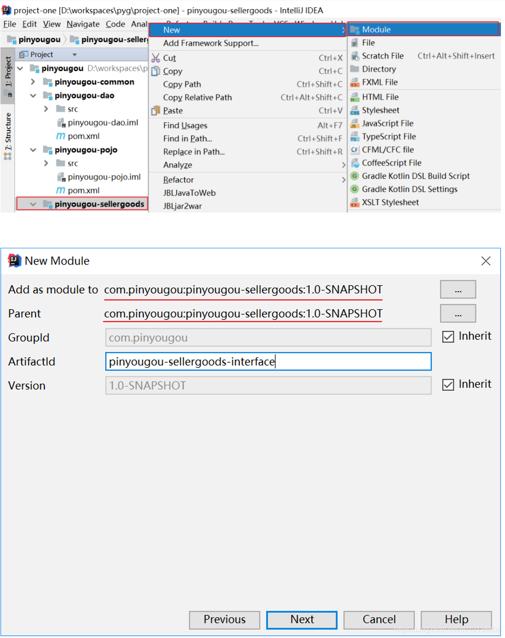Click the CoffeeScript File icon

[x=355, y=163]
